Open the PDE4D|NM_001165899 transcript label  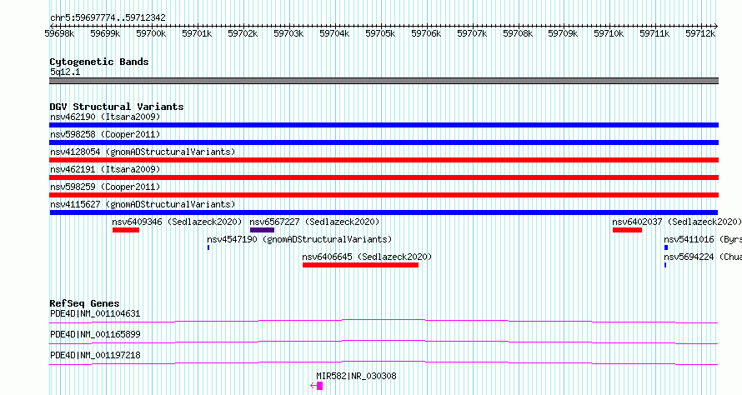pyautogui.click(x=95, y=334)
